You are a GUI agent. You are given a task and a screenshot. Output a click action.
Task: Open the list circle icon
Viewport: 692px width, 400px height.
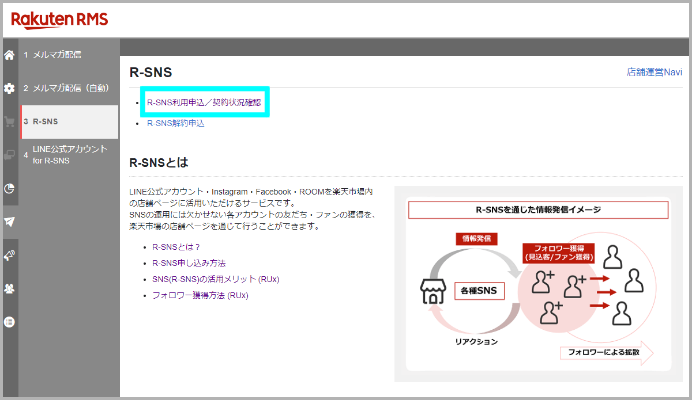pos(9,322)
